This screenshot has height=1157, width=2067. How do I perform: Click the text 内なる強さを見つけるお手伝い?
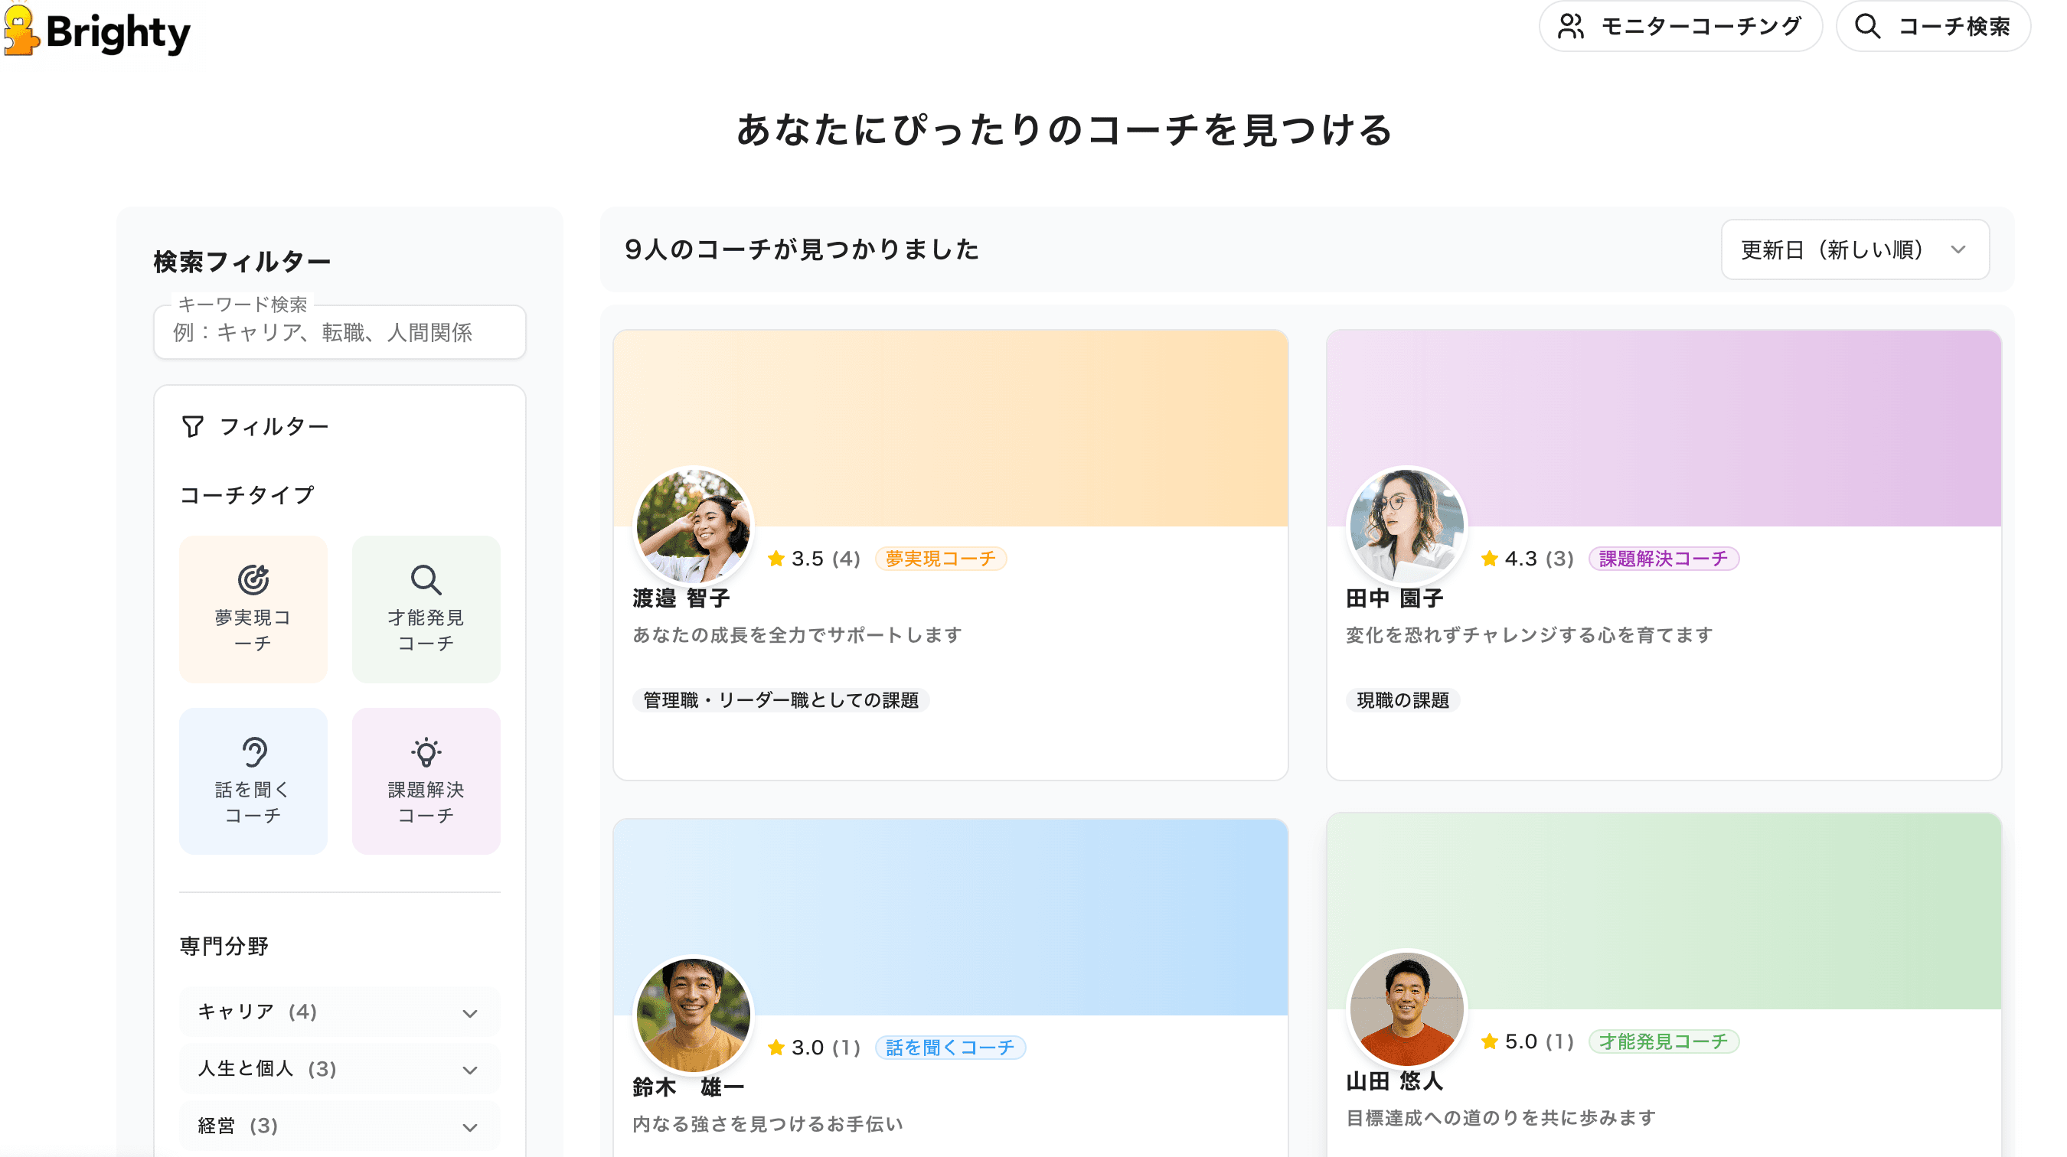tap(768, 1124)
